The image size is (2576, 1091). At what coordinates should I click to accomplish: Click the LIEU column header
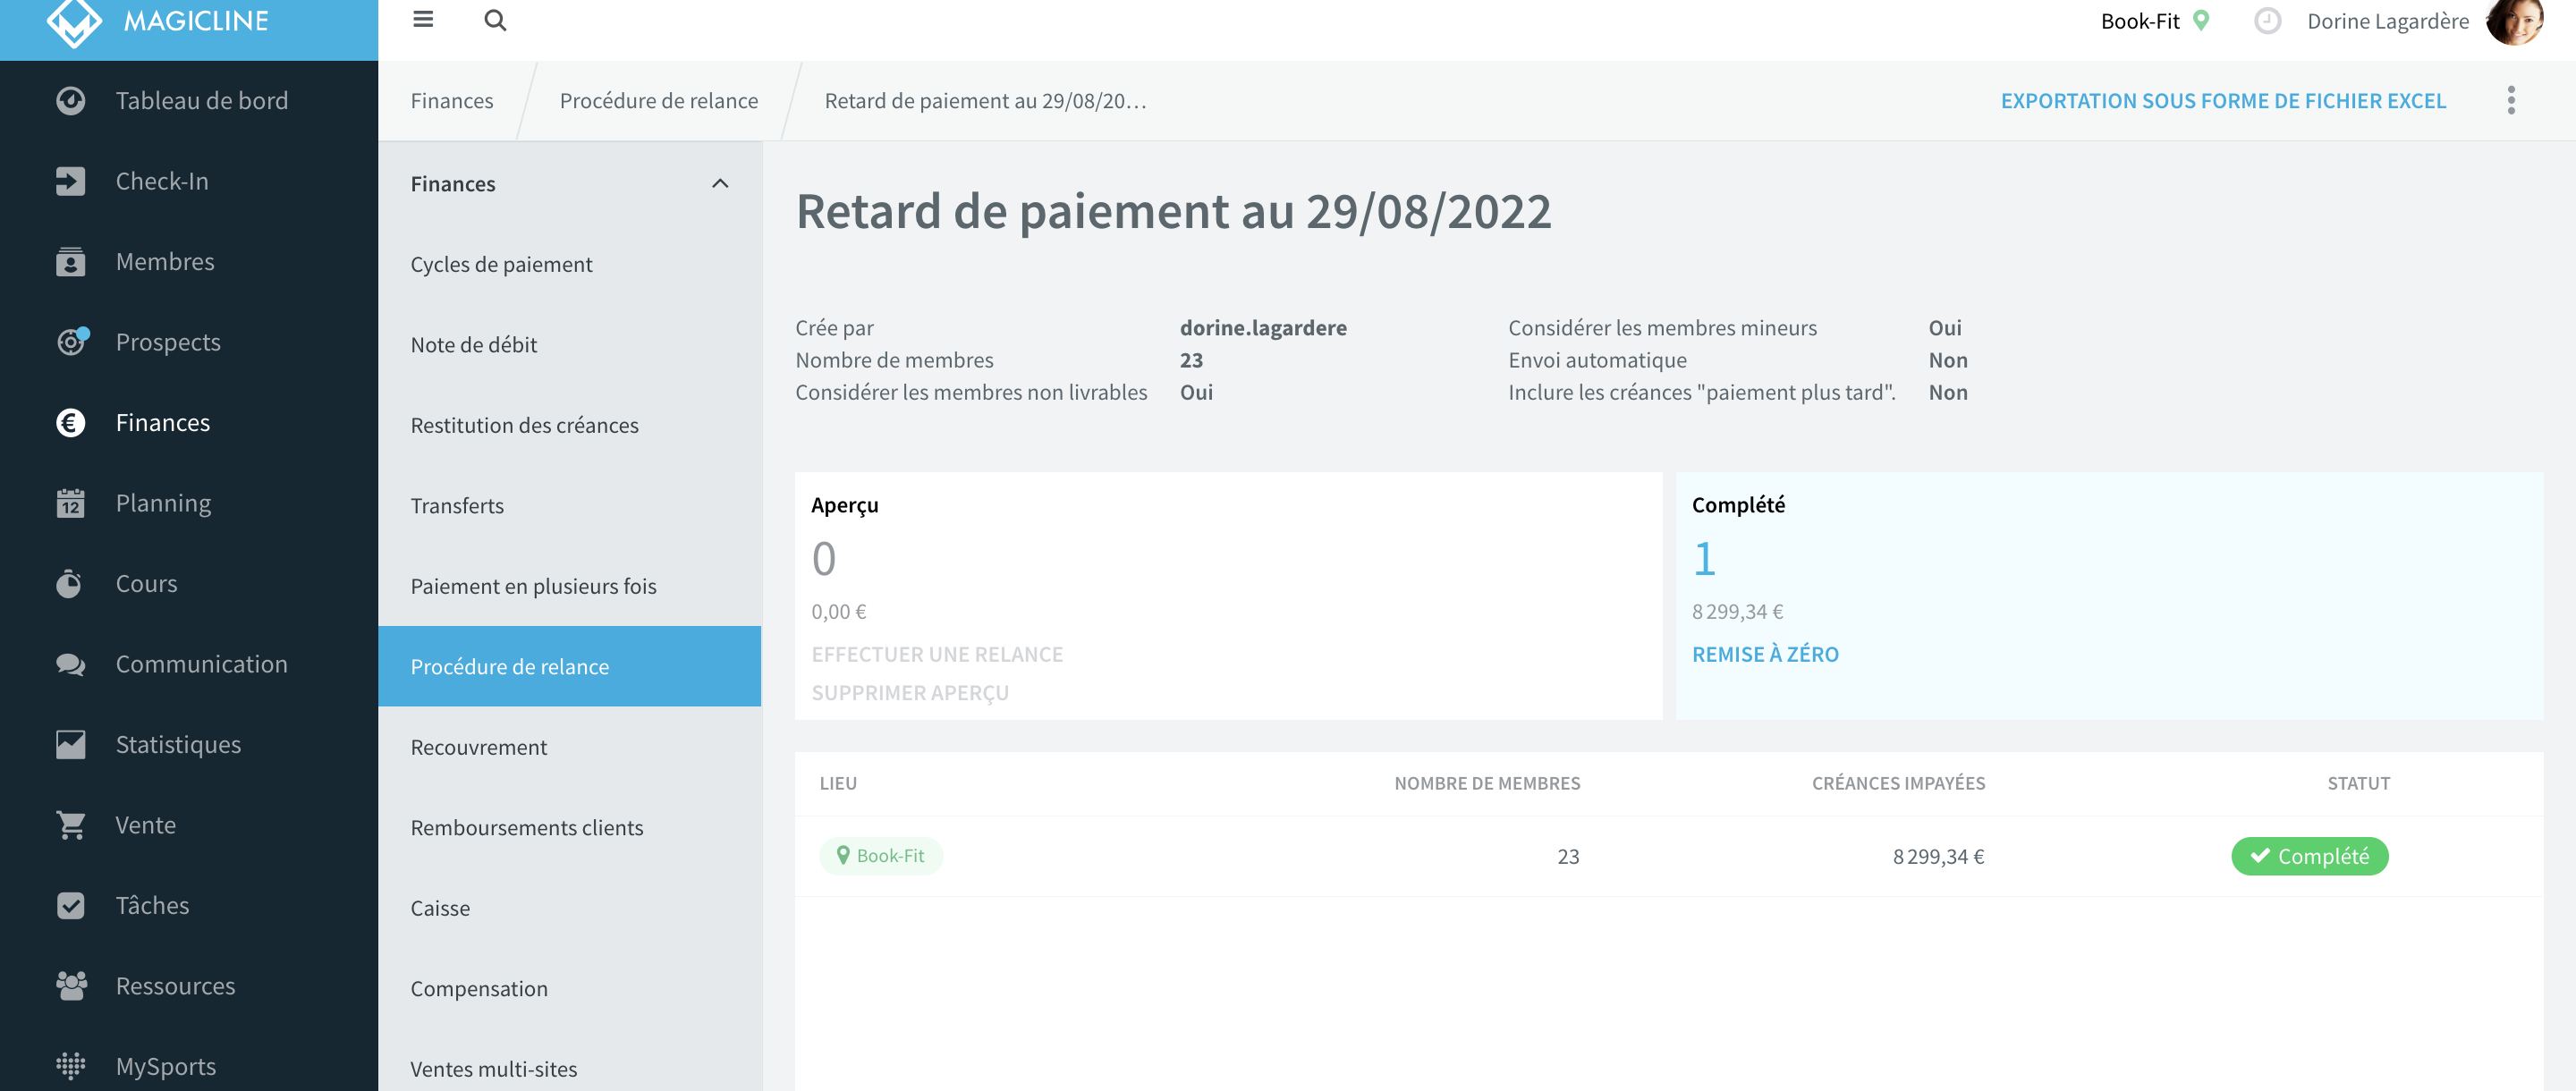(838, 783)
